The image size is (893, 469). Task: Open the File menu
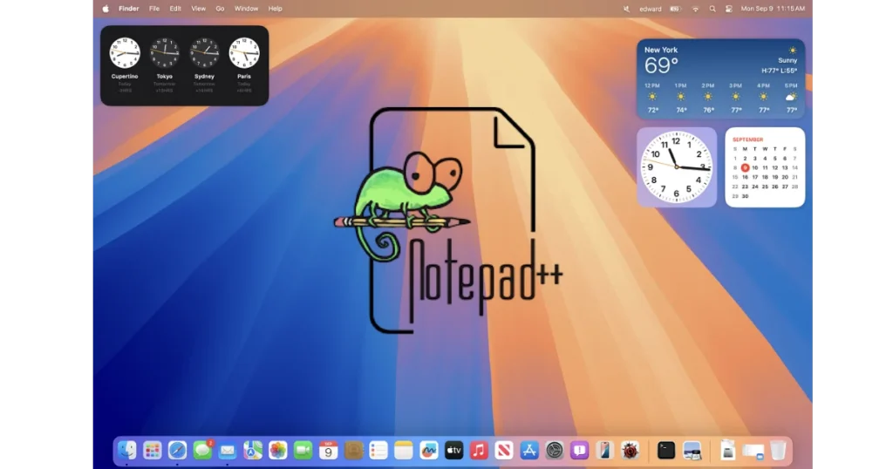[x=154, y=9]
